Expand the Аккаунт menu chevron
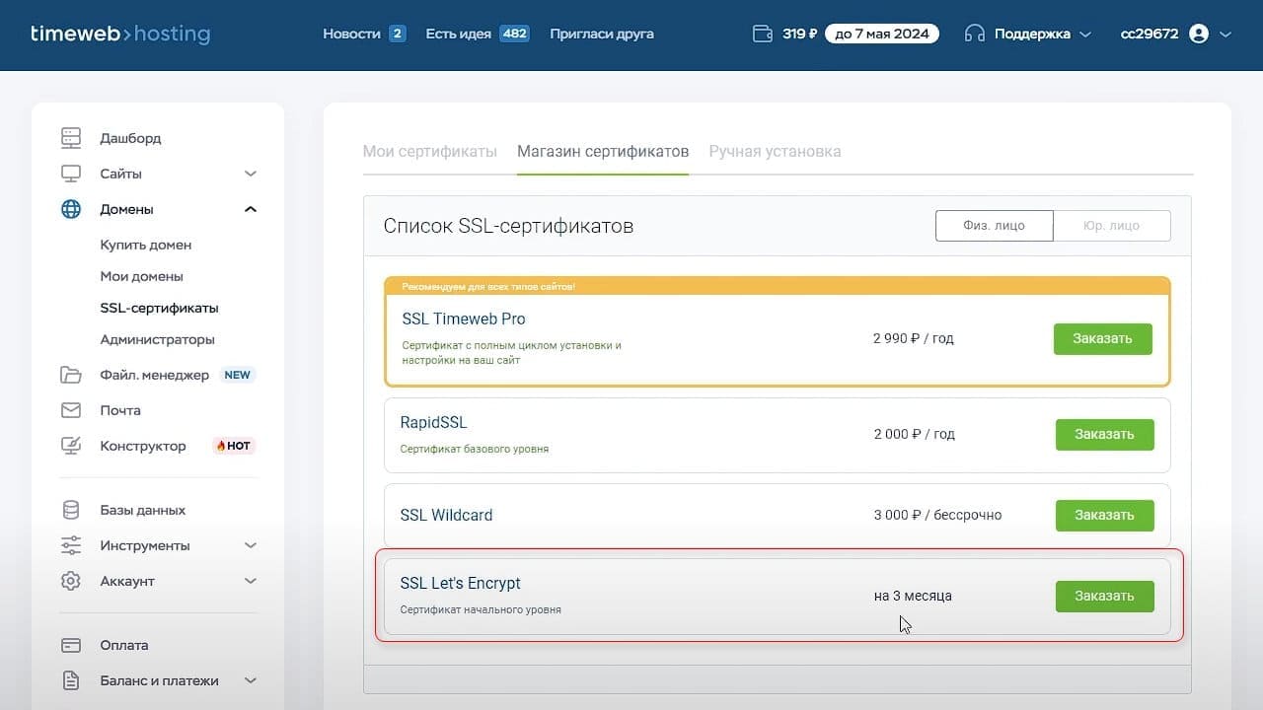This screenshot has height=710, width=1263. coord(251,581)
